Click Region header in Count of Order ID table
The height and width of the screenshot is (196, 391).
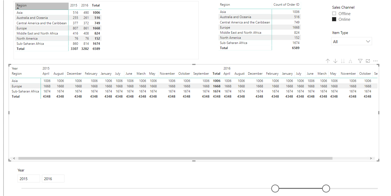[225, 5]
